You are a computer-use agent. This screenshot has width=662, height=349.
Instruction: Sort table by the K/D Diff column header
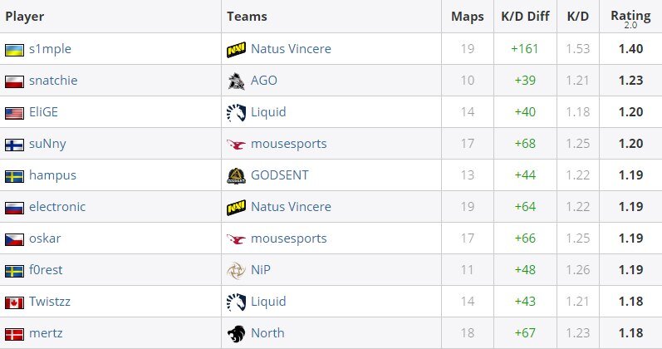[525, 16]
